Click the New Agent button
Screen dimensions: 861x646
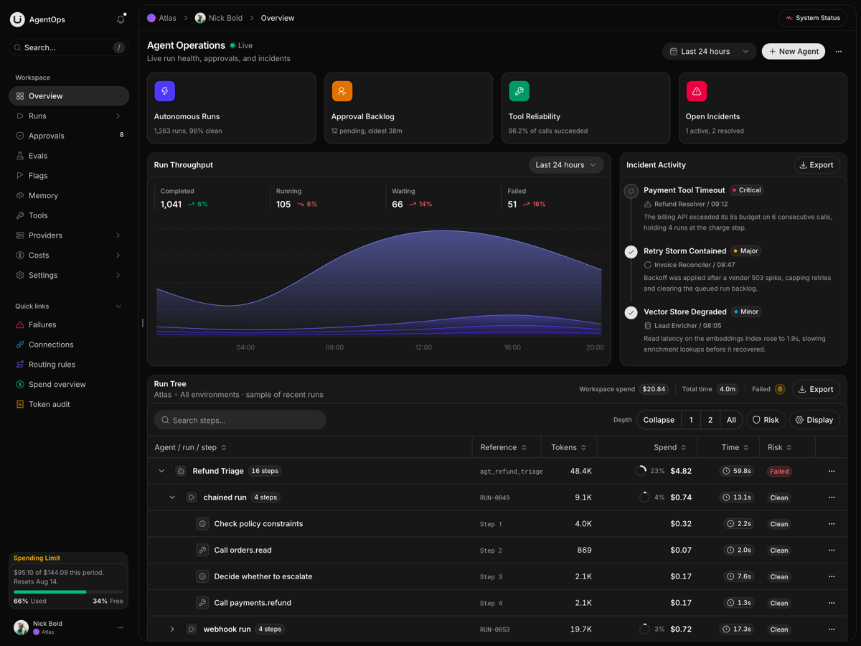[x=794, y=52]
